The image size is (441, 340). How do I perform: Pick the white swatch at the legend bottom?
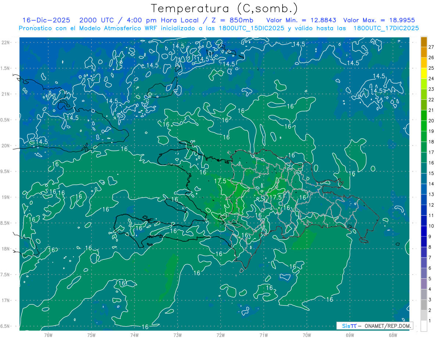424,326
